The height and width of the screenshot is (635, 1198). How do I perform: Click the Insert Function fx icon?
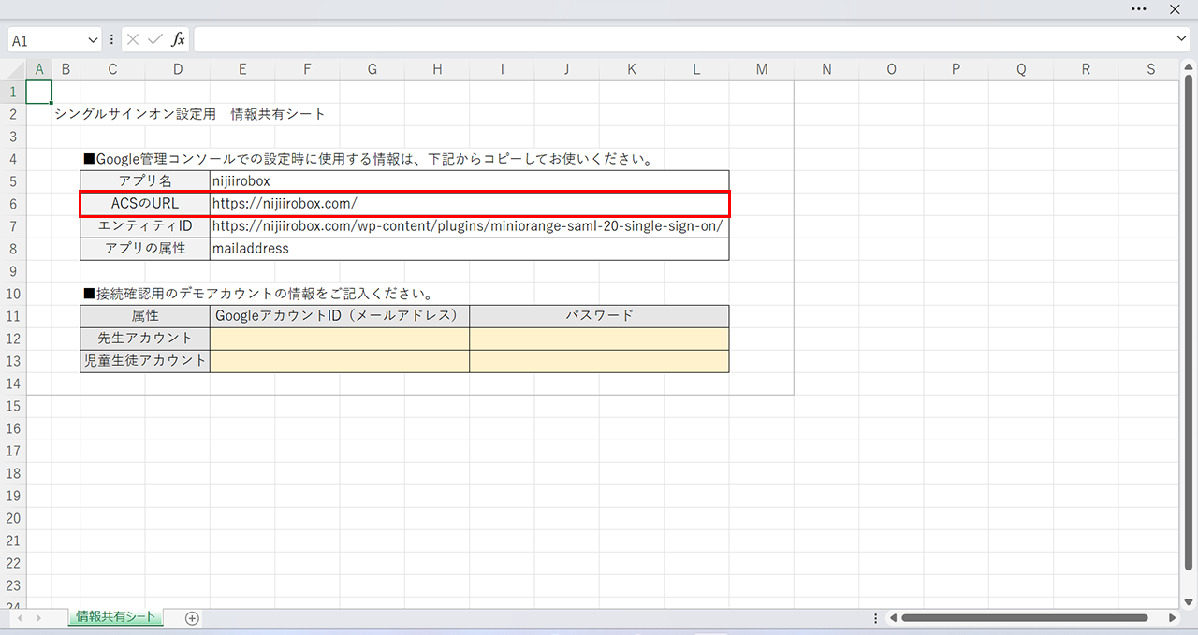coord(178,39)
